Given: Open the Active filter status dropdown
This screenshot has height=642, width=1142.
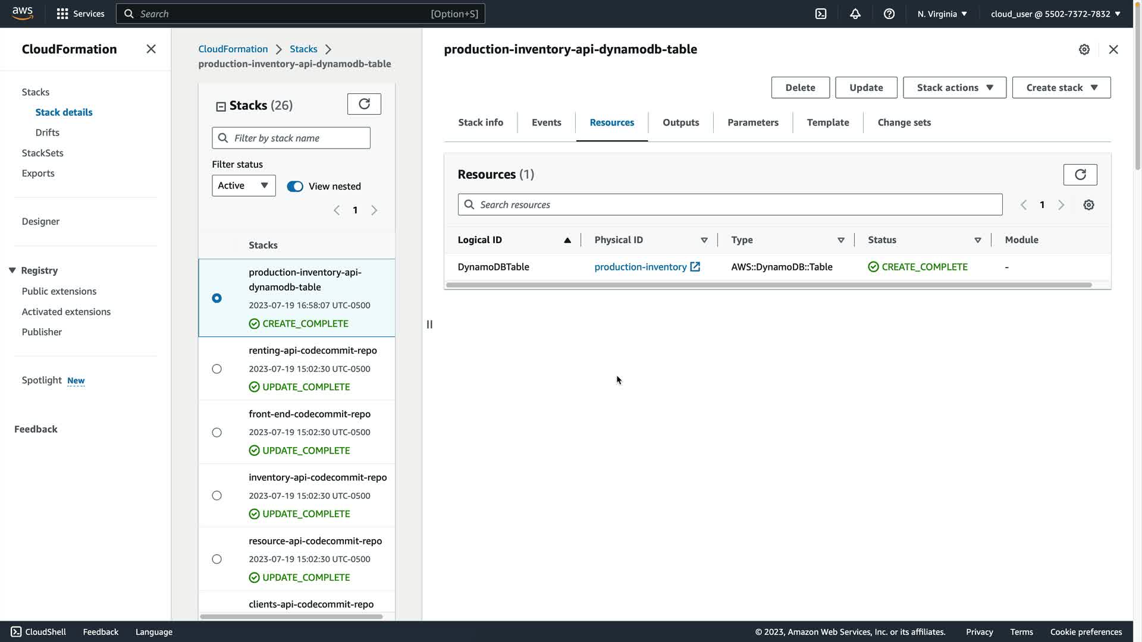Looking at the screenshot, I should pyautogui.click(x=243, y=185).
